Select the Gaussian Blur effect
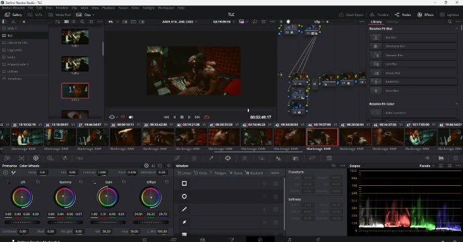This screenshot has width=463, height=242. (x=413, y=55)
